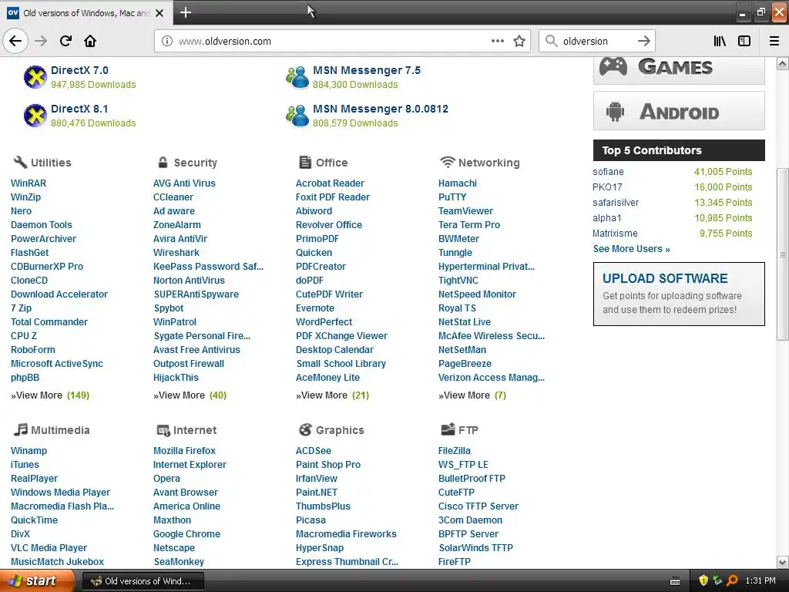Open the Google Chrome link
This screenshot has height=592, width=789.
(186, 534)
